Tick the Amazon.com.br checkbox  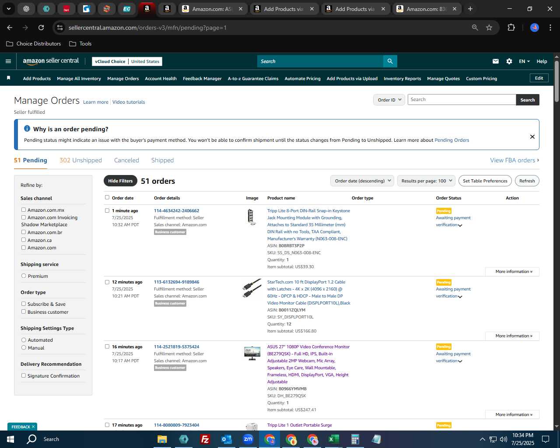[24, 232]
